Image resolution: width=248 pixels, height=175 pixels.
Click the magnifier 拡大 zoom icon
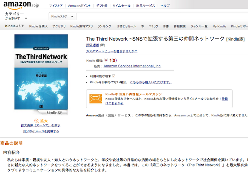click(36, 121)
